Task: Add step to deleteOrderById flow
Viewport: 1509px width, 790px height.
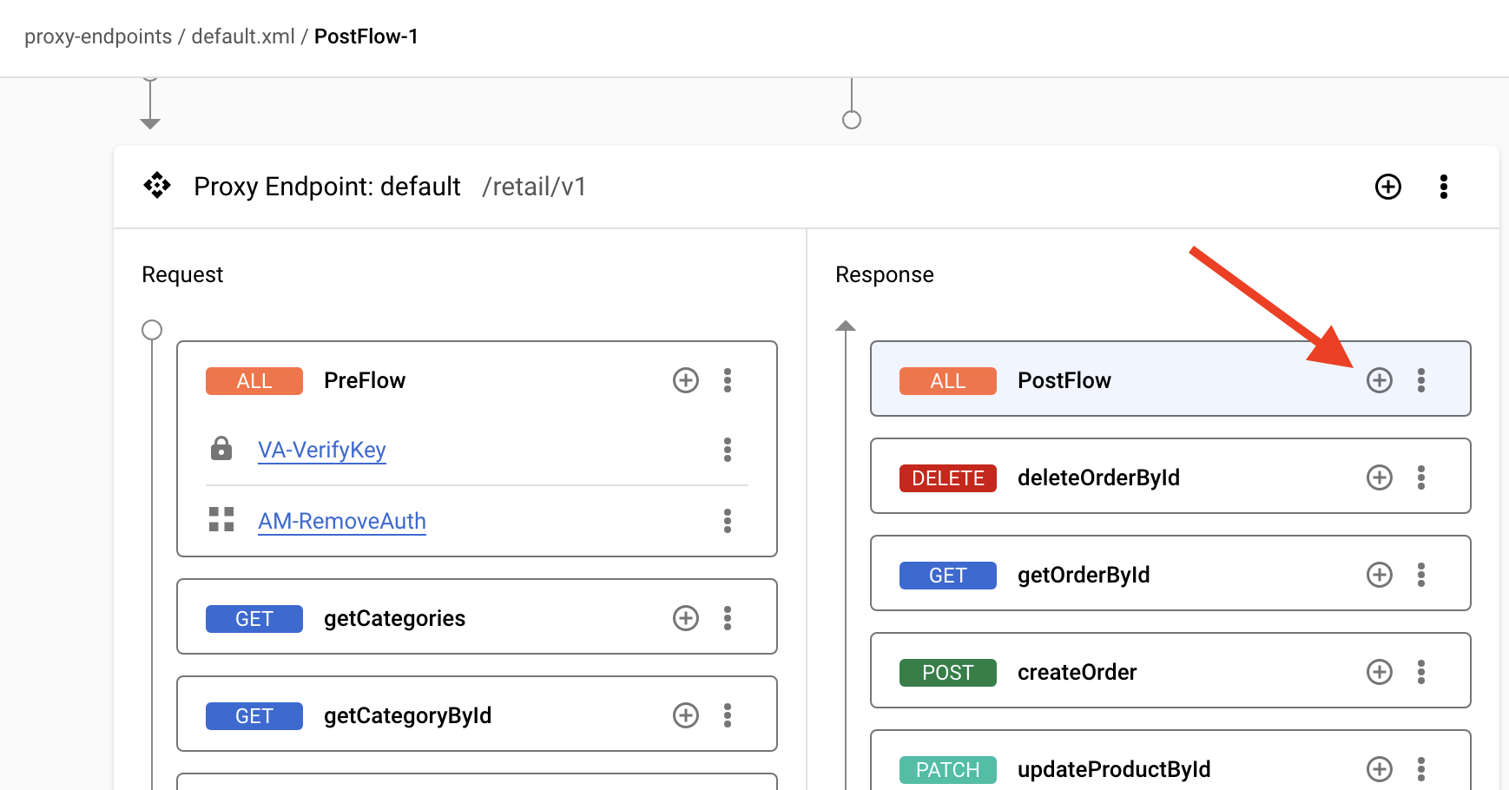Action: (x=1379, y=477)
